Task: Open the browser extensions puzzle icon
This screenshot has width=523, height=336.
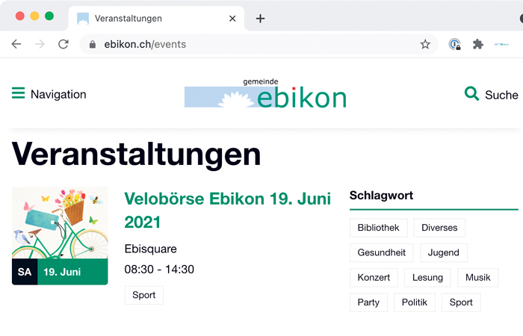Action: tap(478, 44)
